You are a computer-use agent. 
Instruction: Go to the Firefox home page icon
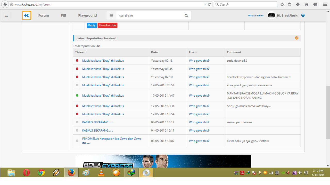coord(307,4)
